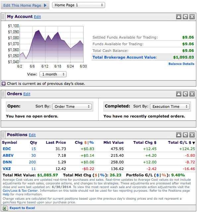Collapse the Orders panel
Image resolution: width=198 pixels, height=212 pixels.
[x=179, y=94]
